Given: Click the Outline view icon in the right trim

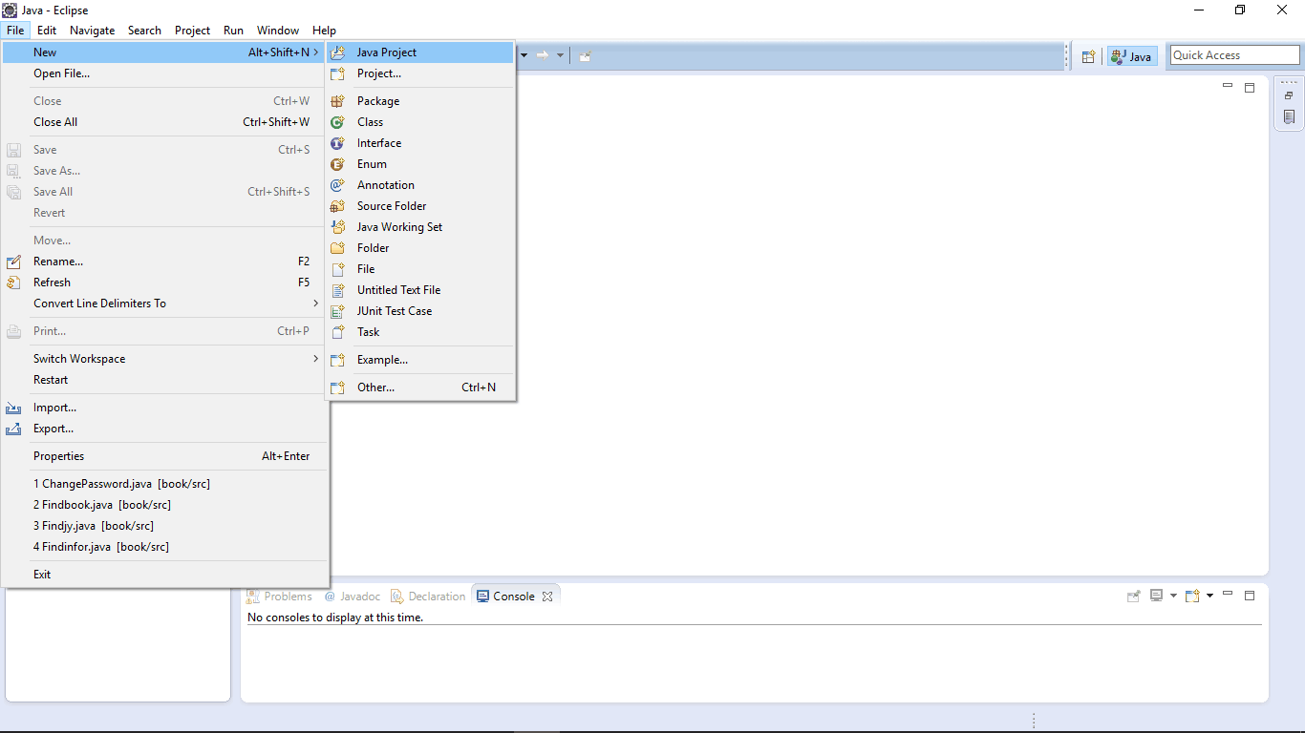Looking at the screenshot, I should [1290, 116].
